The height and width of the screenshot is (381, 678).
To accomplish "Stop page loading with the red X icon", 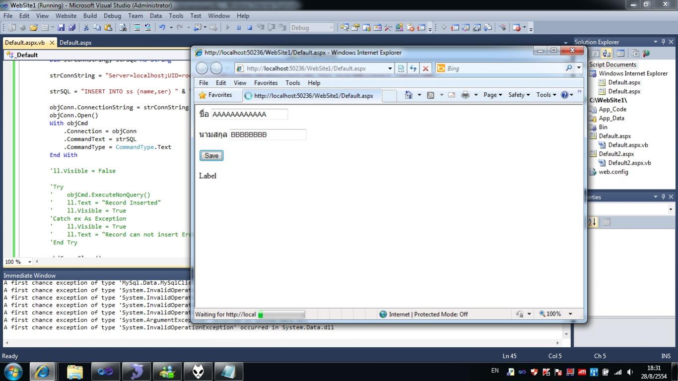I will tap(425, 68).
